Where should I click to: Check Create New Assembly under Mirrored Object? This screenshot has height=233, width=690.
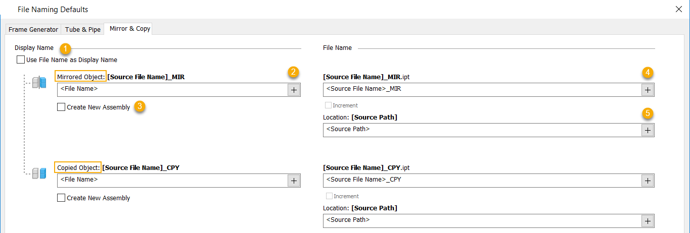61,107
